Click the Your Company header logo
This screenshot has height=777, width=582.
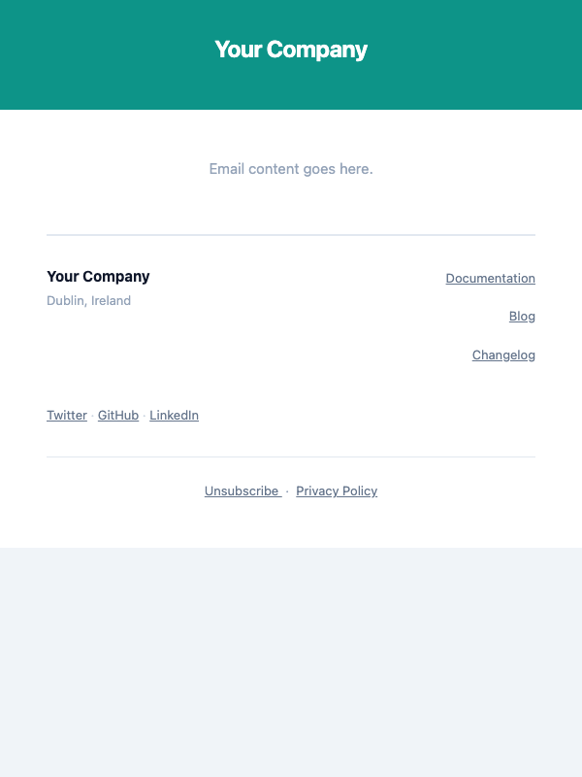(291, 49)
